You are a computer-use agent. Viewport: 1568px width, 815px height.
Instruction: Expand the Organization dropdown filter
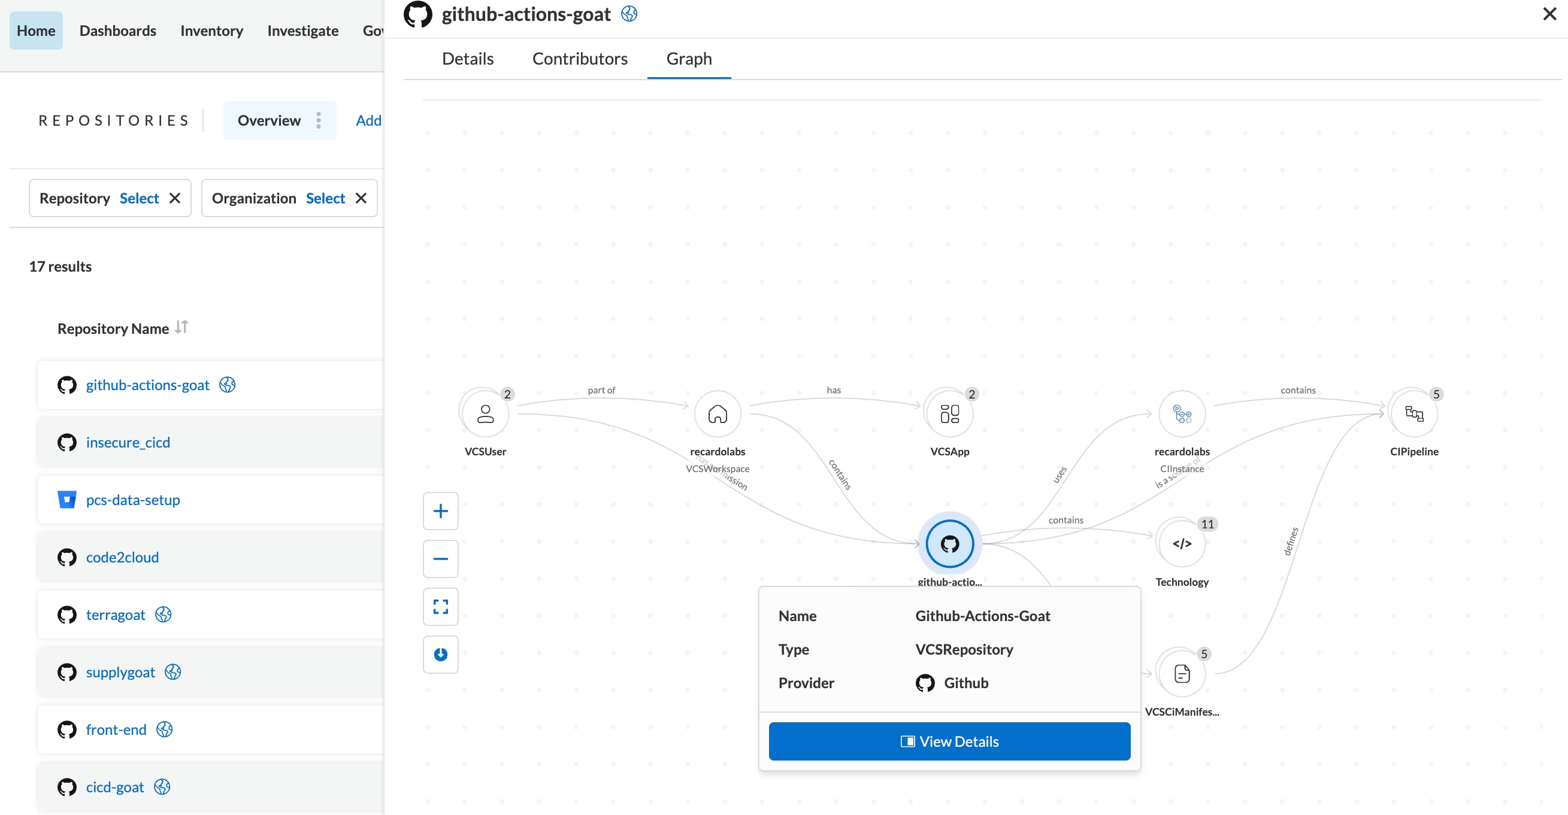(x=325, y=197)
